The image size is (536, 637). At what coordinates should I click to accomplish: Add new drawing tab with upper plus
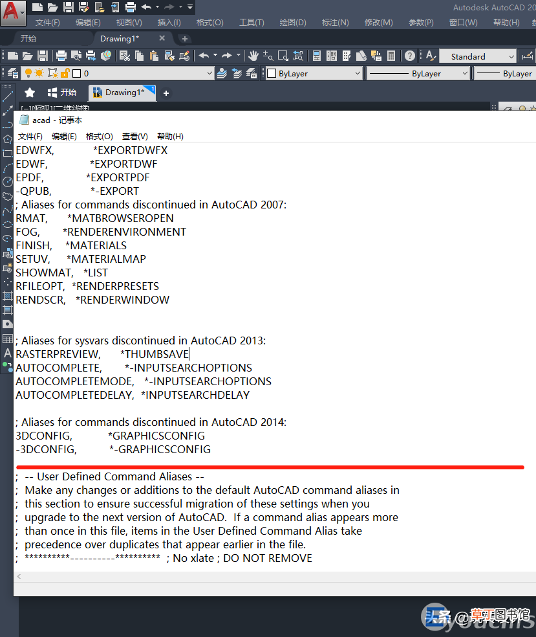tap(185, 39)
